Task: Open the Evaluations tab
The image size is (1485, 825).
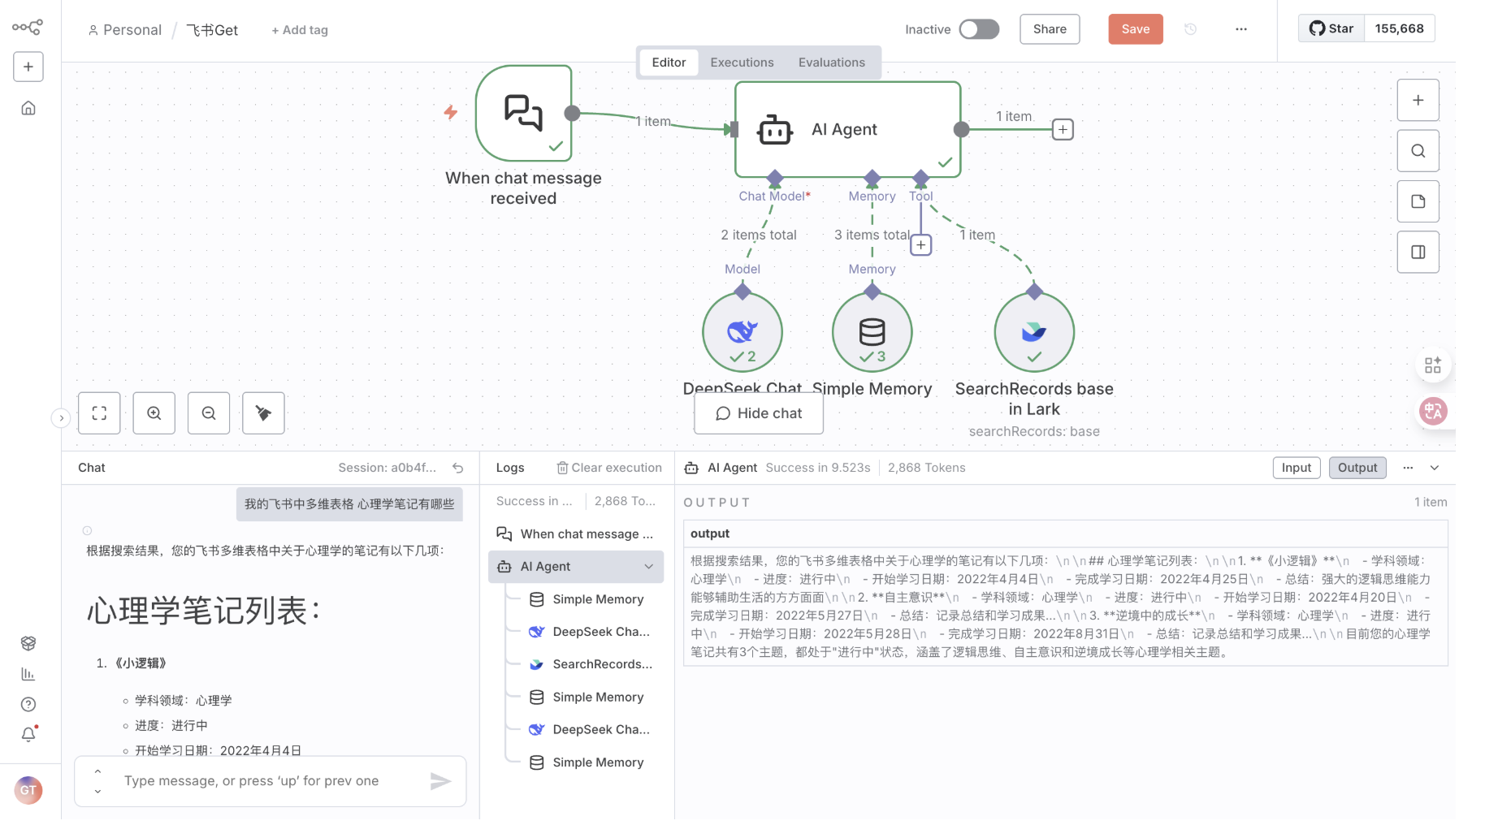Action: [831, 62]
